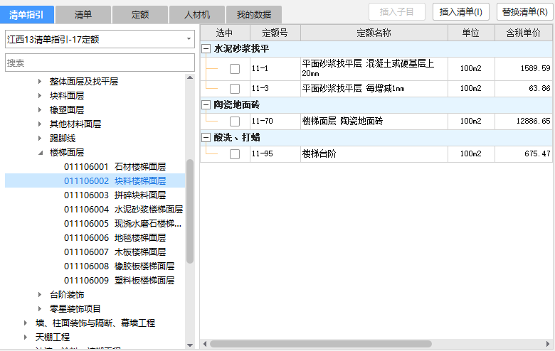Click the table horizontal scrollbar thumb
The image size is (555, 351).
(321, 344)
